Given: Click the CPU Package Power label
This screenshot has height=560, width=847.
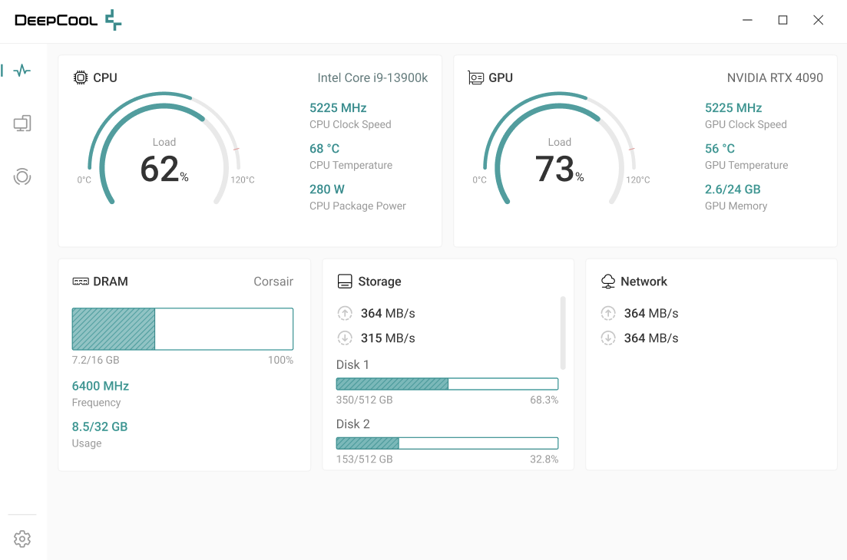Looking at the screenshot, I should coord(358,206).
